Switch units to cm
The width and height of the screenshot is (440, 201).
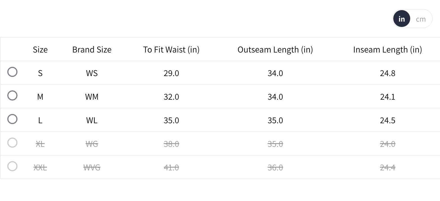[x=421, y=19]
